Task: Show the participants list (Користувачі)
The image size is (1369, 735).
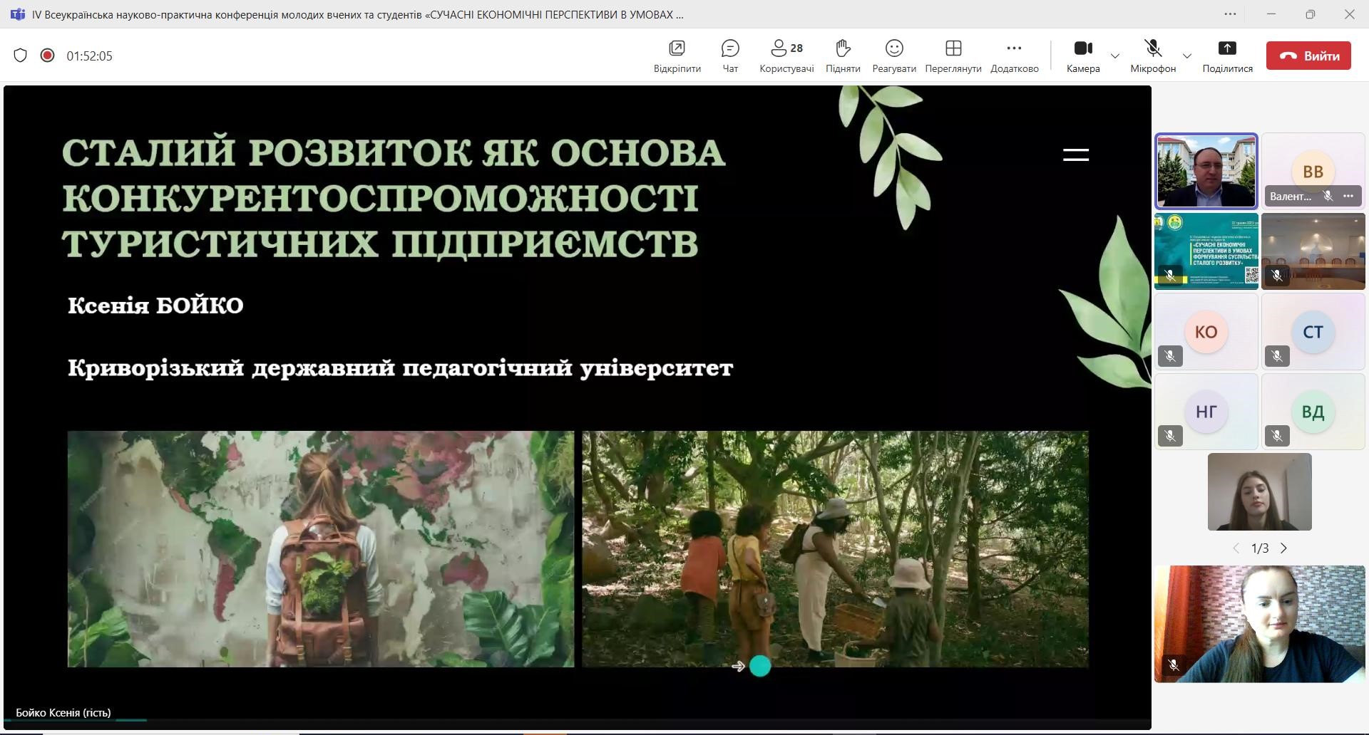Action: pyautogui.click(x=786, y=56)
